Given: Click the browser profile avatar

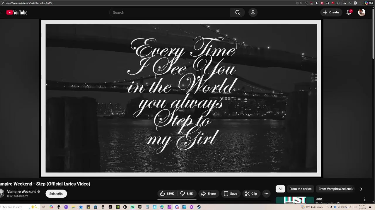Looking at the screenshot, I should point(355,3).
